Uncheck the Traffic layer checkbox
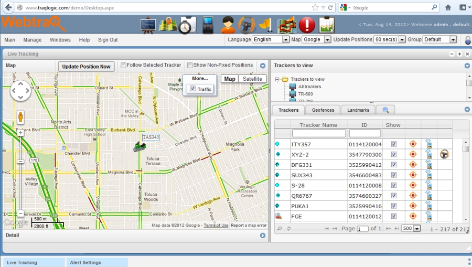The image size is (472, 267). (x=192, y=89)
